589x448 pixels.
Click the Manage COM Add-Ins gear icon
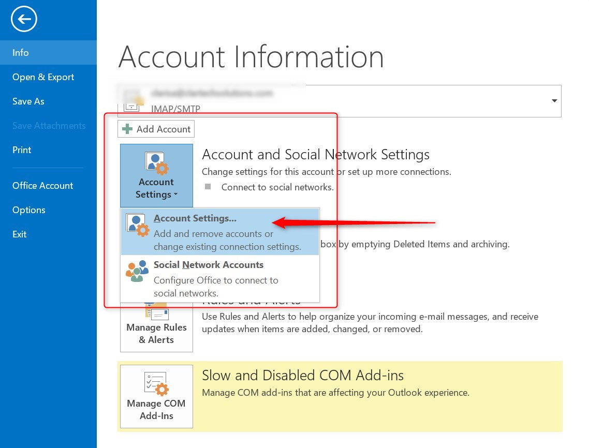[x=156, y=383]
